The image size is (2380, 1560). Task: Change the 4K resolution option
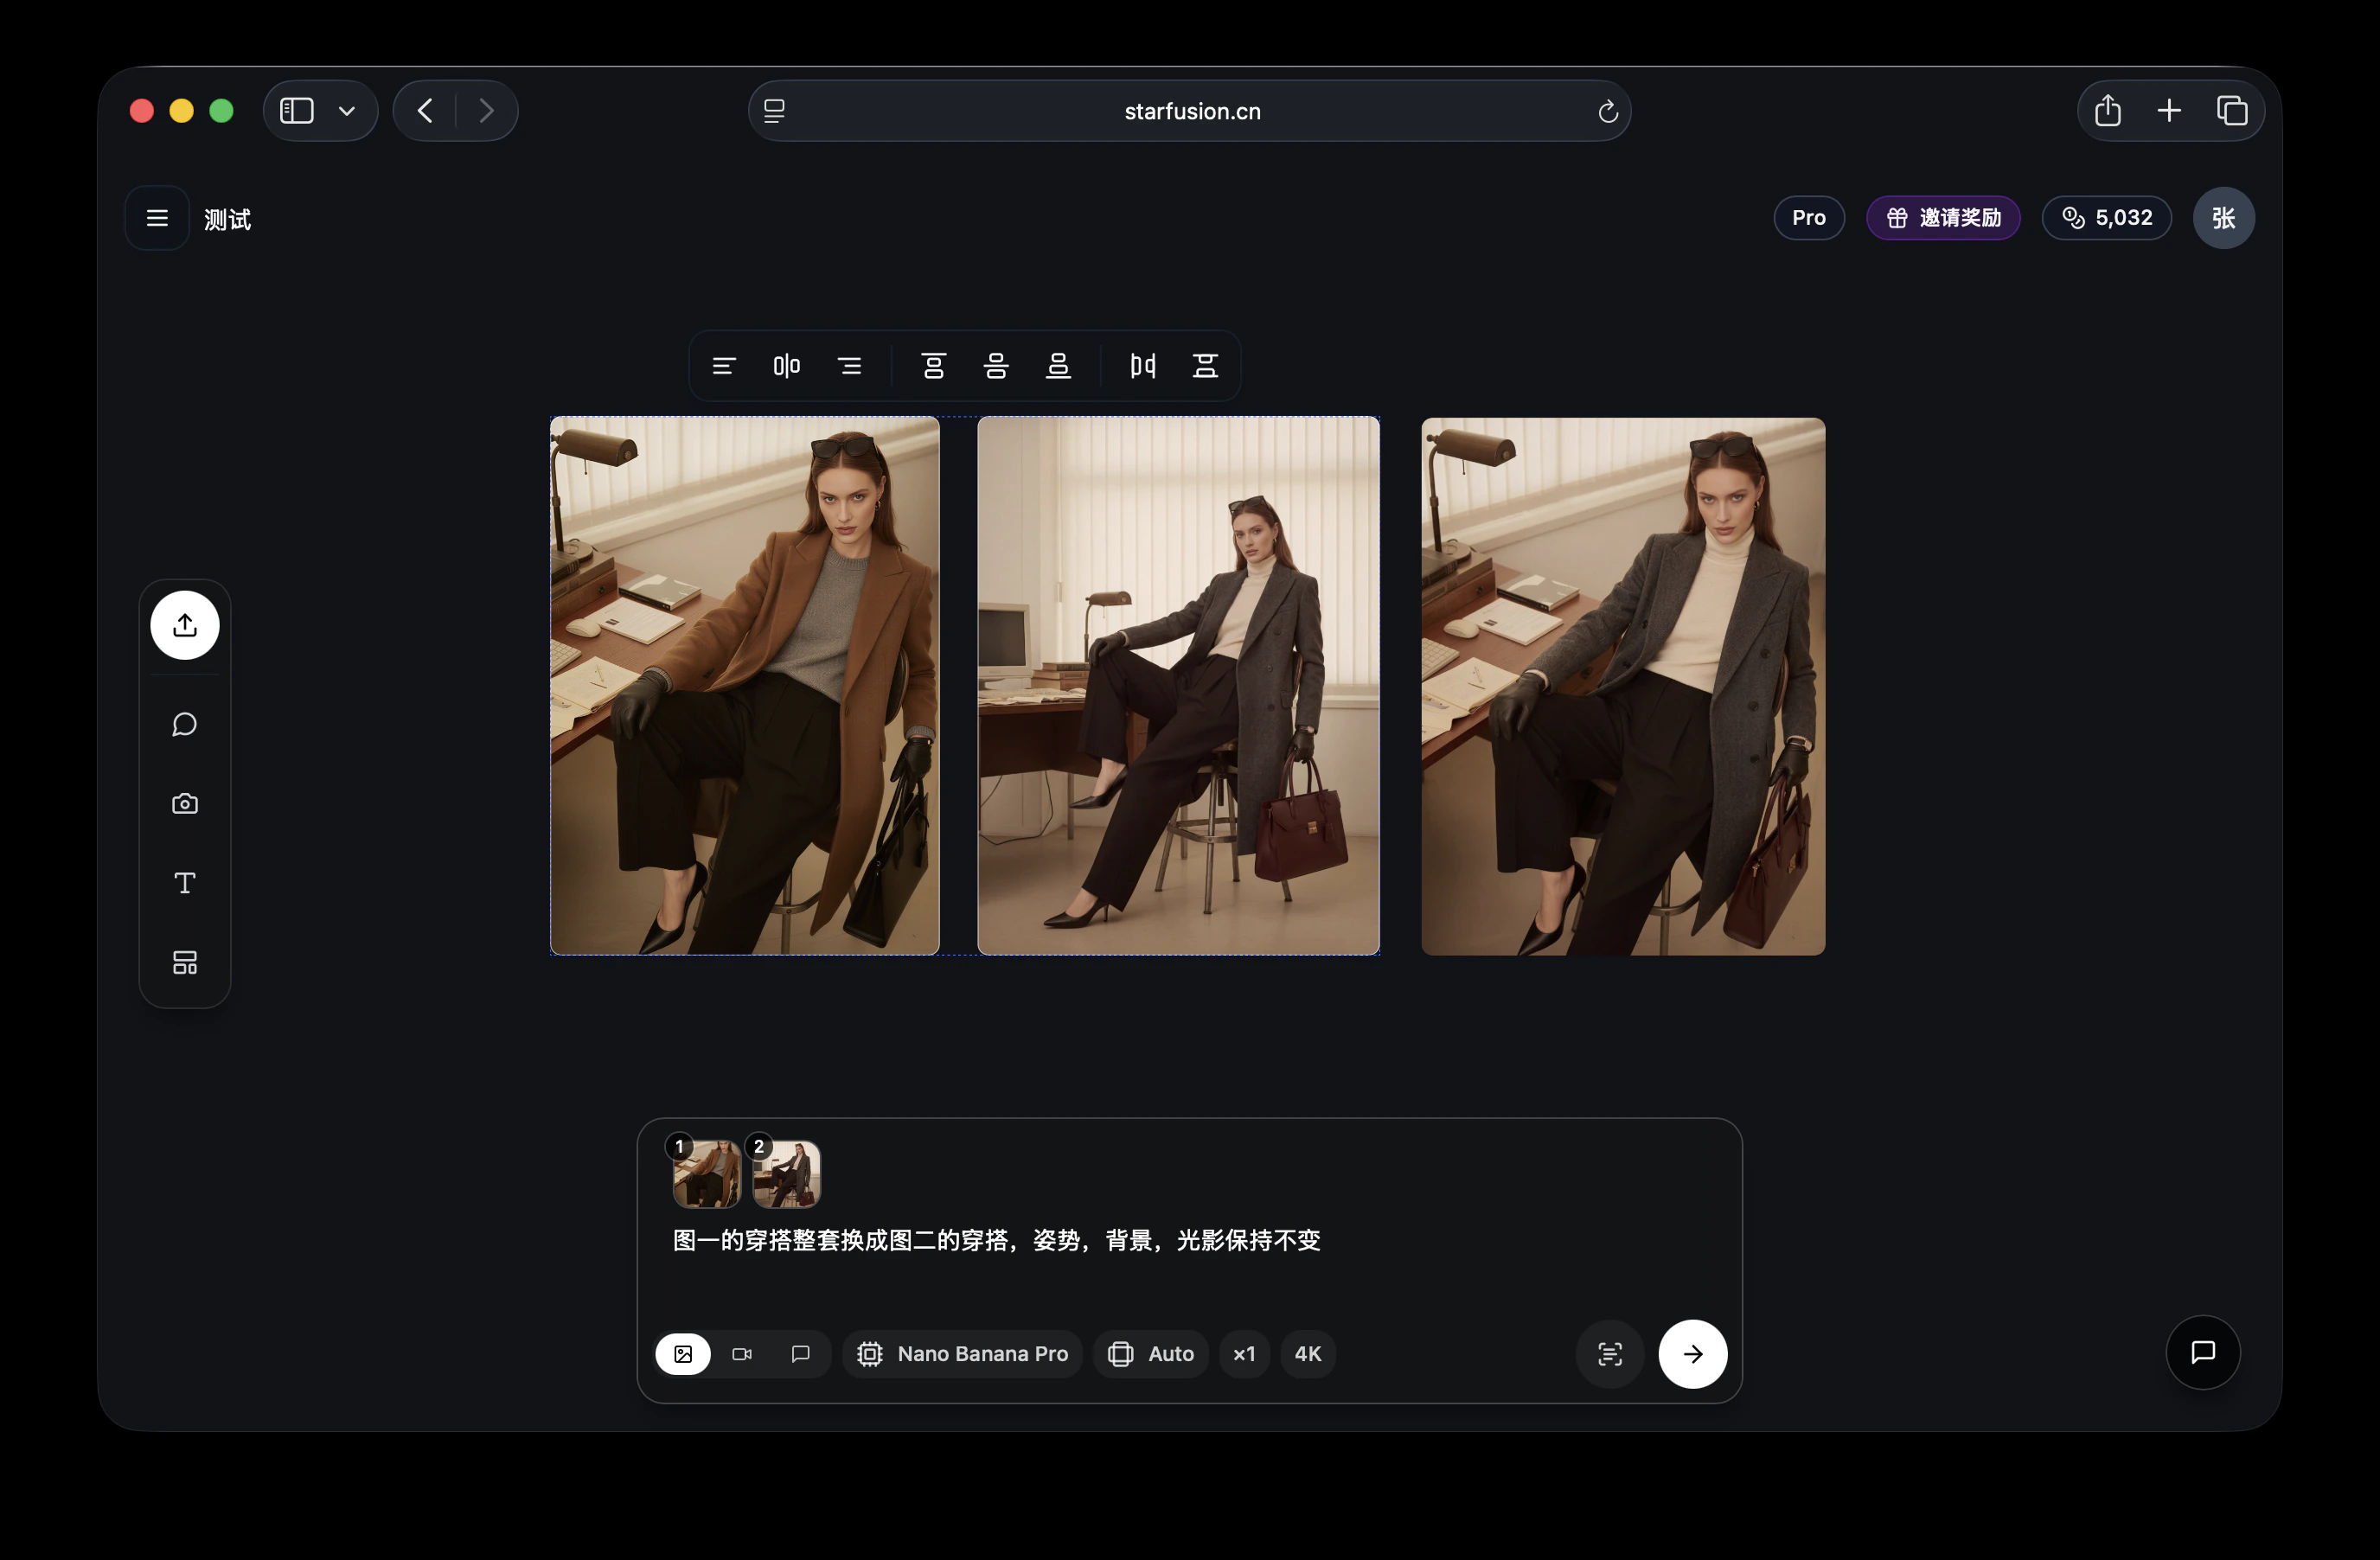[x=1308, y=1354]
